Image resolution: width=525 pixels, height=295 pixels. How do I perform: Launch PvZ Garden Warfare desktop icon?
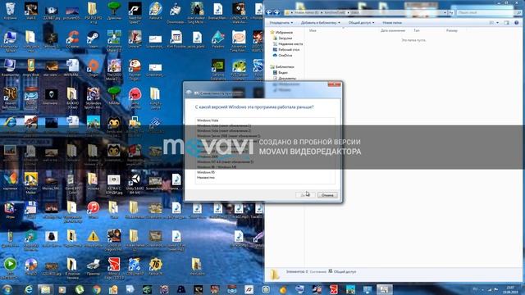coord(239,69)
